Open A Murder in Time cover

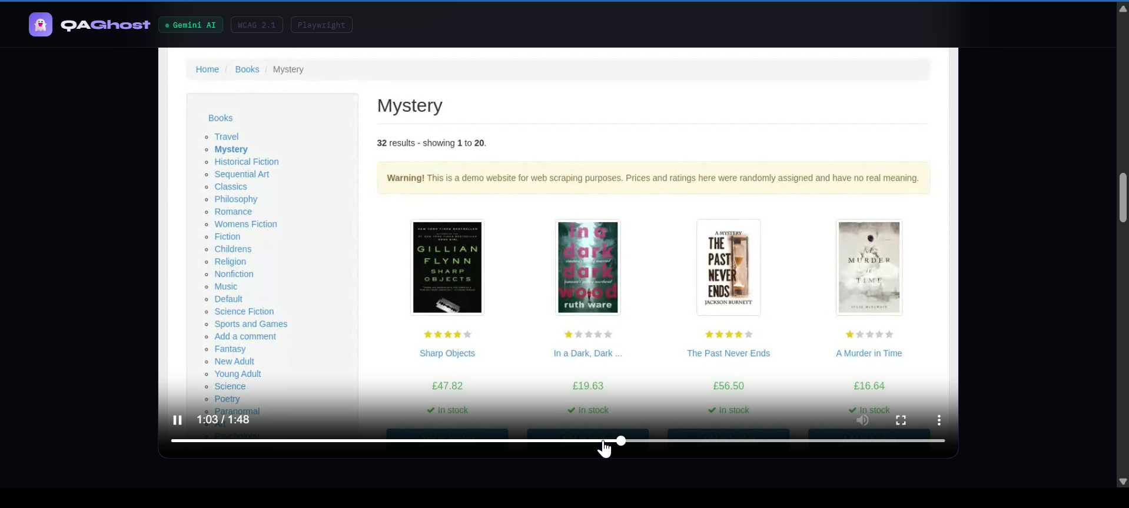tap(869, 268)
